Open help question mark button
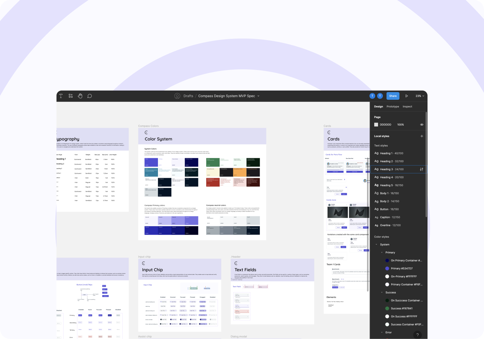This screenshot has width=484, height=339. [x=418, y=335]
